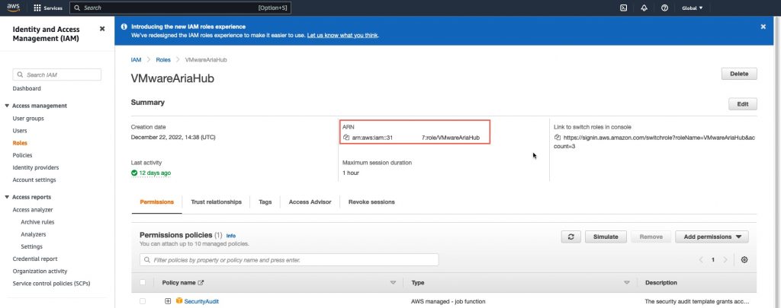
Task: Open the Add permissions dropdown
Action: 712,237
